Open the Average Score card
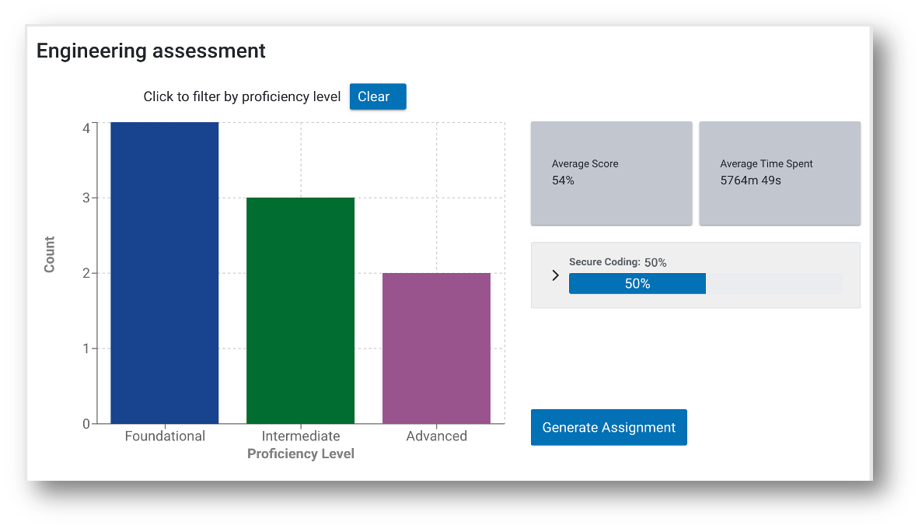This screenshot has height=529, width=922. coord(611,173)
